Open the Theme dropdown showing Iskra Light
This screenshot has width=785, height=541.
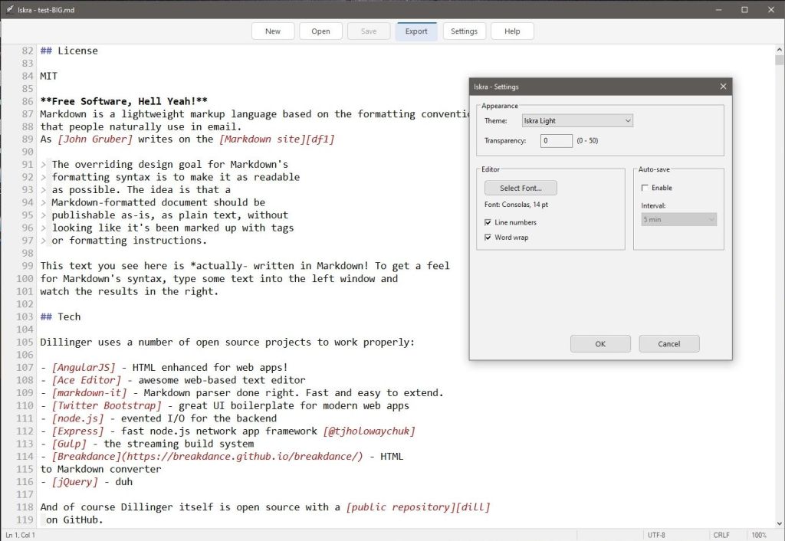(576, 121)
